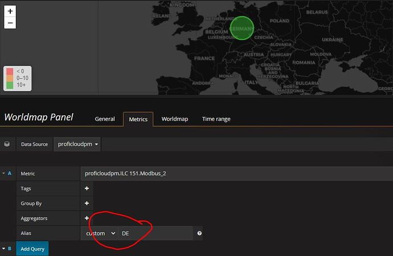This screenshot has width=393, height=256.
Task: Click the green circle over Germany
Action: (242, 28)
